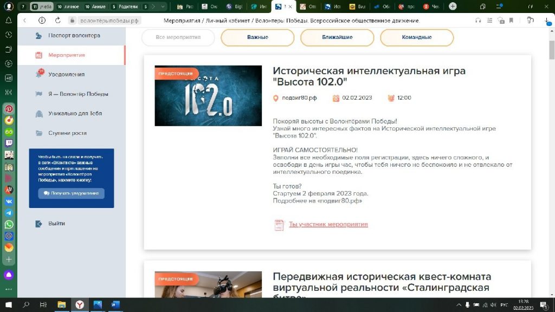Open 'Уведомления' in the side menu
Screen dimensions: 555x312
pos(72,74)
